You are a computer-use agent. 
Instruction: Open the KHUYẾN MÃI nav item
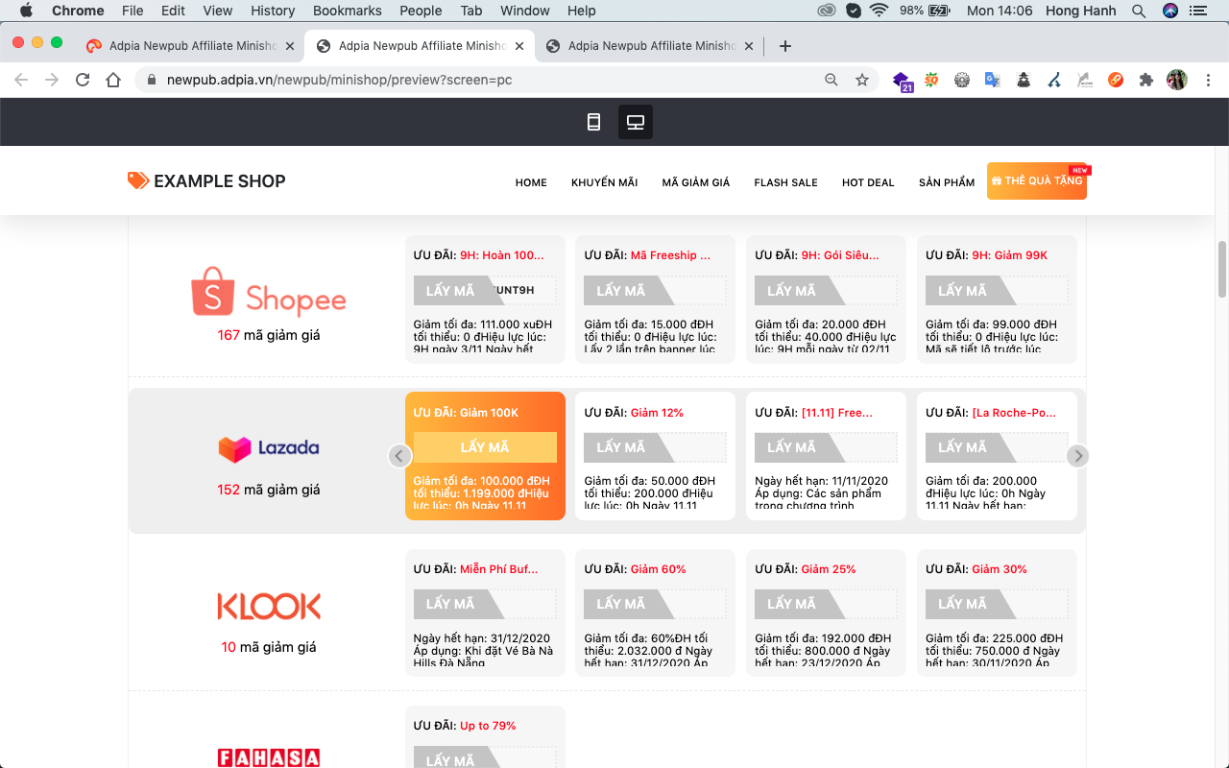(604, 182)
